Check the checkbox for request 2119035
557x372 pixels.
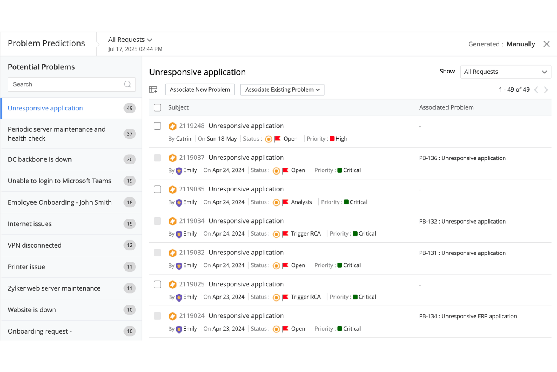pos(157,189)
